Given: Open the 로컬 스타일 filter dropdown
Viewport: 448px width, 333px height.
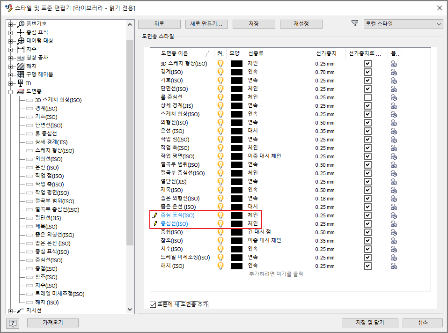Looking at the screenshot, I should (403, 24).
